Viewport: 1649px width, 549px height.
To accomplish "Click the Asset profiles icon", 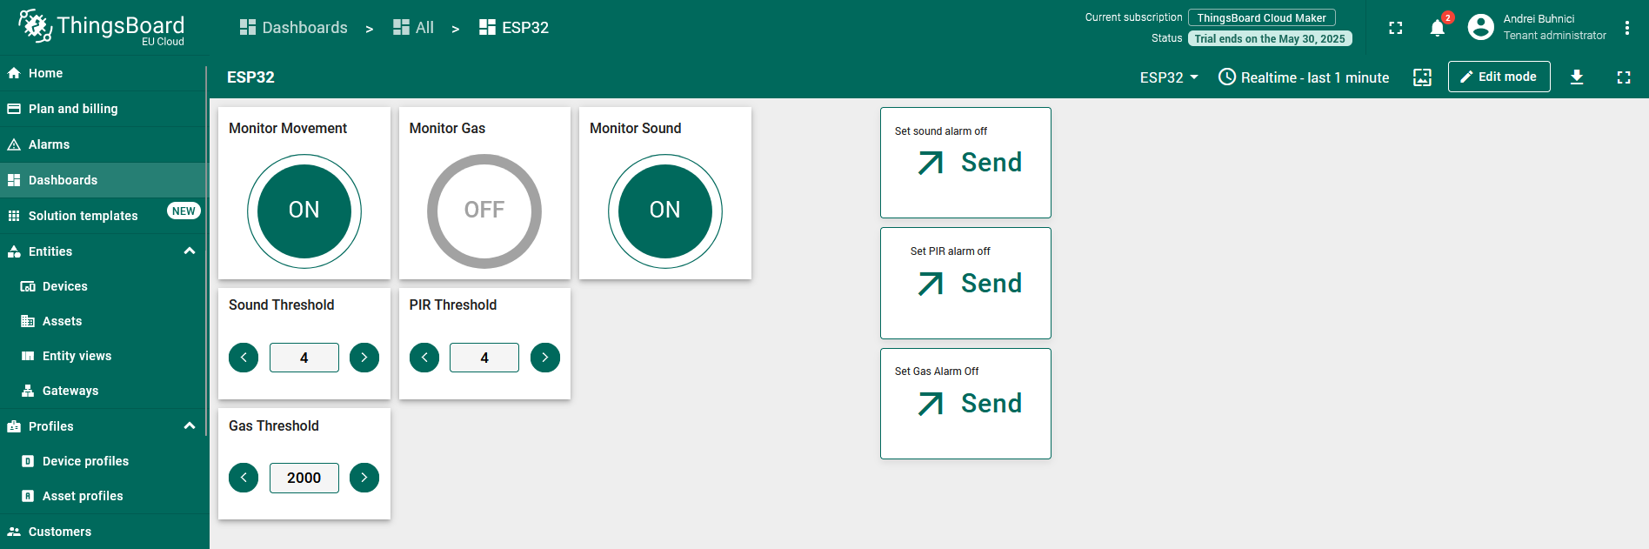I will (28, 496).
